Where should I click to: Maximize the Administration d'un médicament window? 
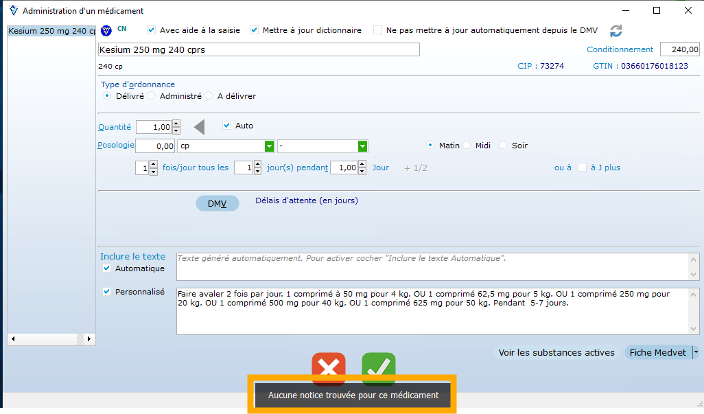657,10
